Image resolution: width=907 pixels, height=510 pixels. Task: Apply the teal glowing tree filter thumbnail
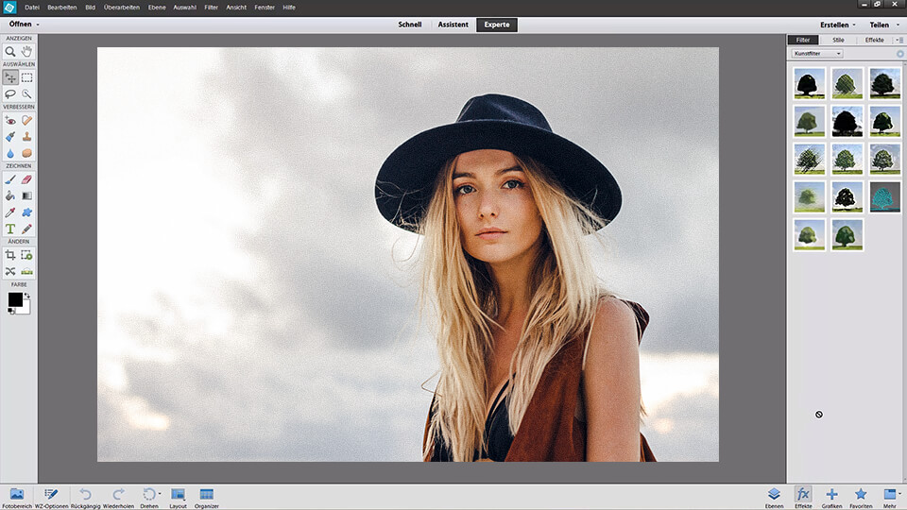(x=884, y=197)
